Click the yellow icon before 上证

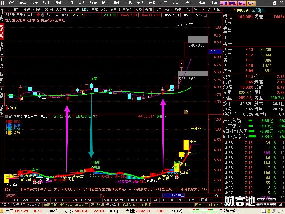point(2,211)
